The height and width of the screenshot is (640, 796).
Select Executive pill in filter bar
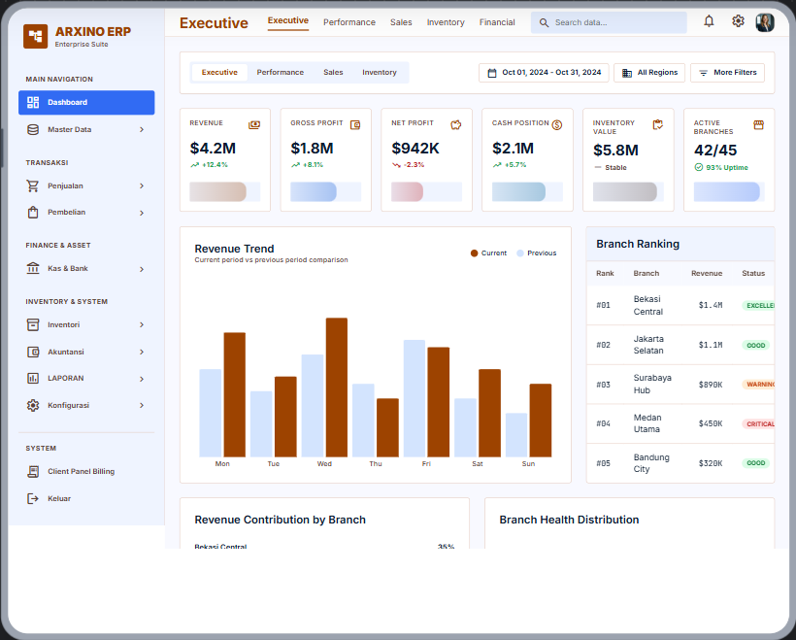[219, 73]
